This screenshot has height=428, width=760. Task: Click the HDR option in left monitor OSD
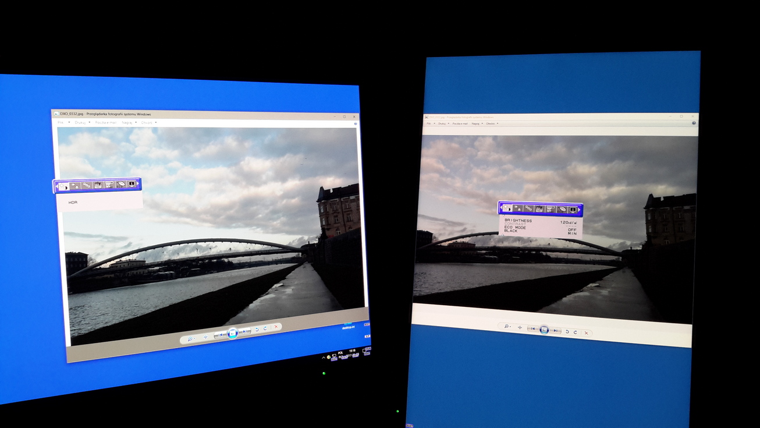pos(73,202)
